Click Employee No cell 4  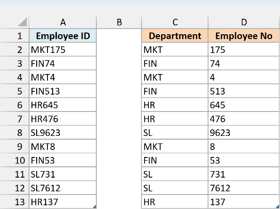coord(244,77)
